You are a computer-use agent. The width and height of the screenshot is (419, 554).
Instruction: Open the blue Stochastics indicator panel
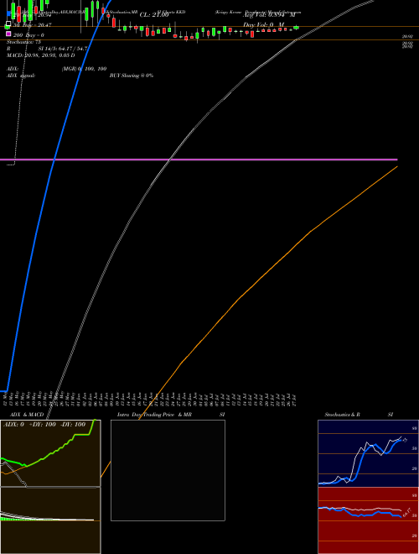[x=368, y=453]
